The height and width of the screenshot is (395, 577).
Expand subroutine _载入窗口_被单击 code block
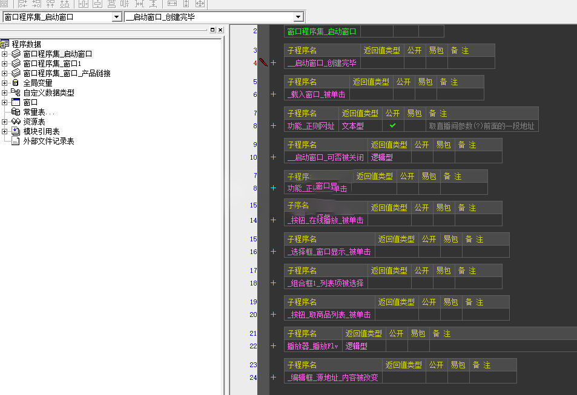pyautogui.click(x=274, y=94)
